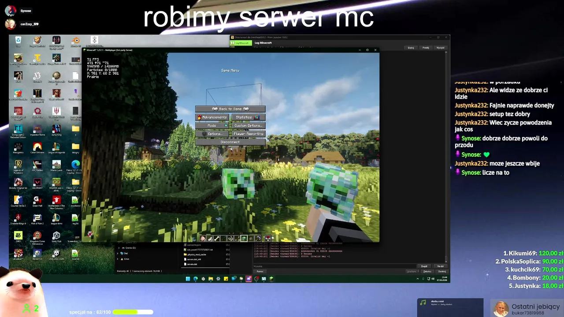Open Statistics in the Game Menu
This screenshot has height=317, width=564.
[x=249, y=117]
